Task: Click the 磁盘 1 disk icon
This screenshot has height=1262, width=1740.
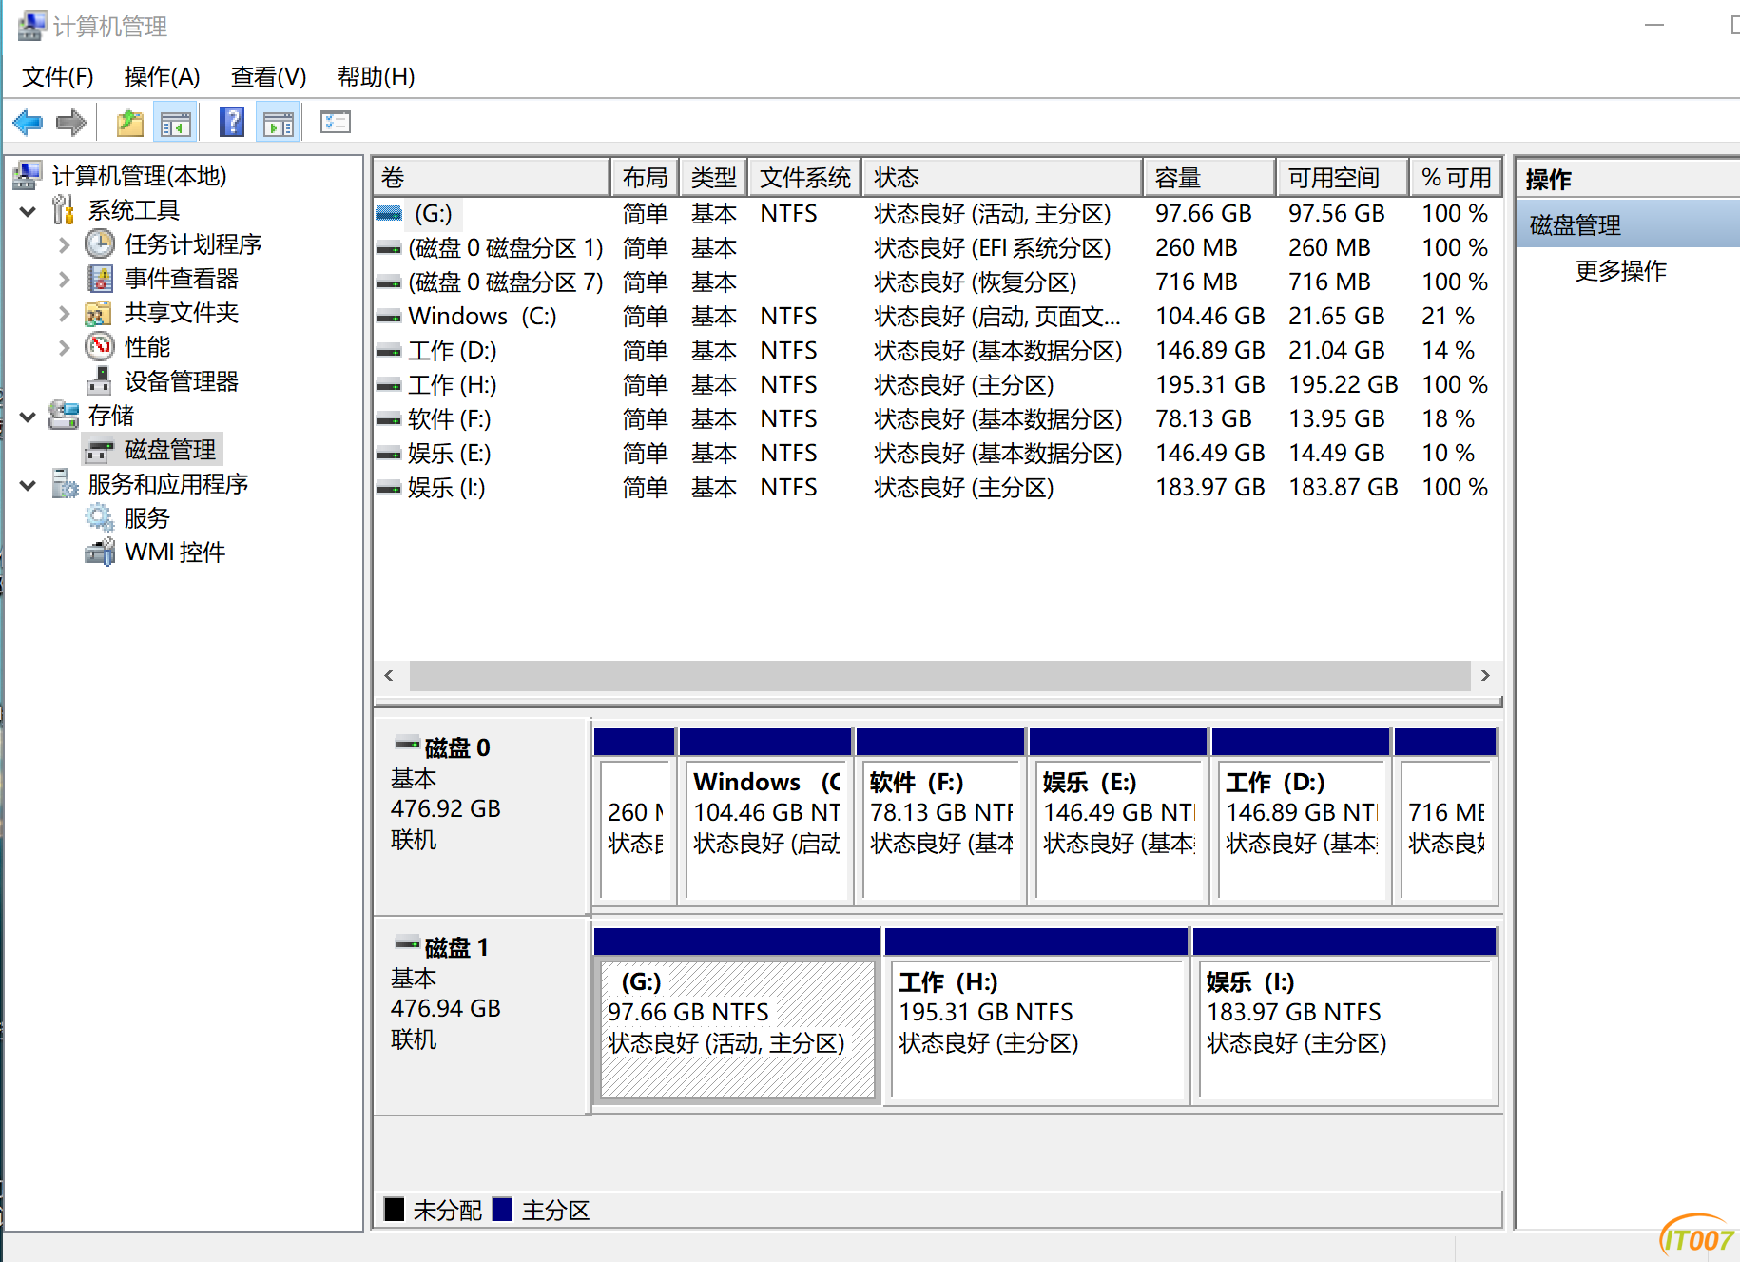Action: click(408, 943)
